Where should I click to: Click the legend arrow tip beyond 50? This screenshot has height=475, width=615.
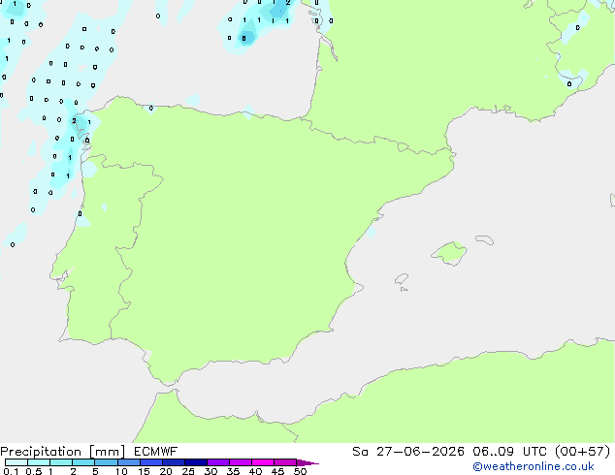307,462
